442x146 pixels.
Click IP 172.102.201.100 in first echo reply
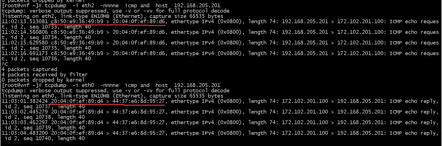point(305,101)
